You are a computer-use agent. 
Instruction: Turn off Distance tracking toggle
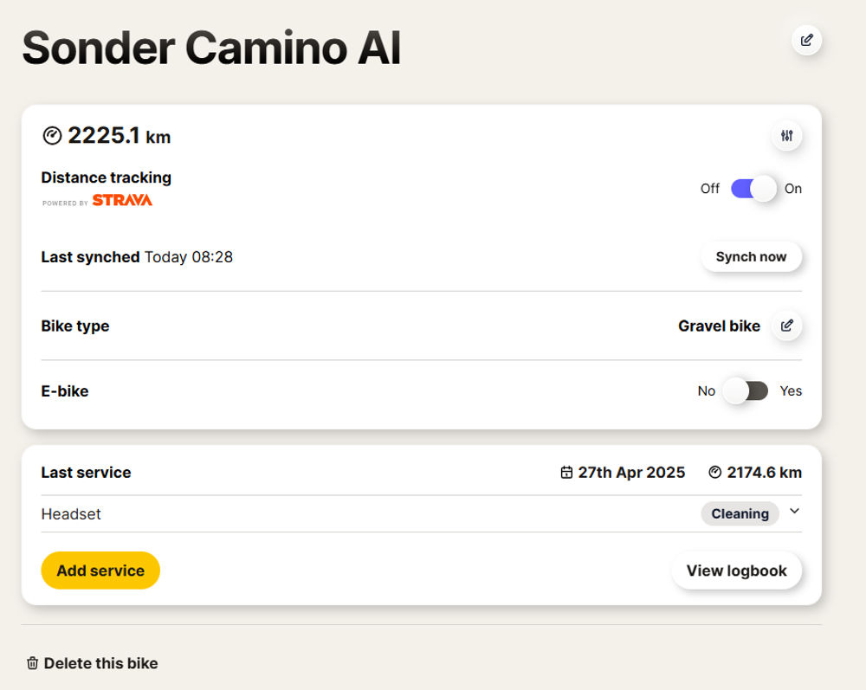(x=753, y=189)
